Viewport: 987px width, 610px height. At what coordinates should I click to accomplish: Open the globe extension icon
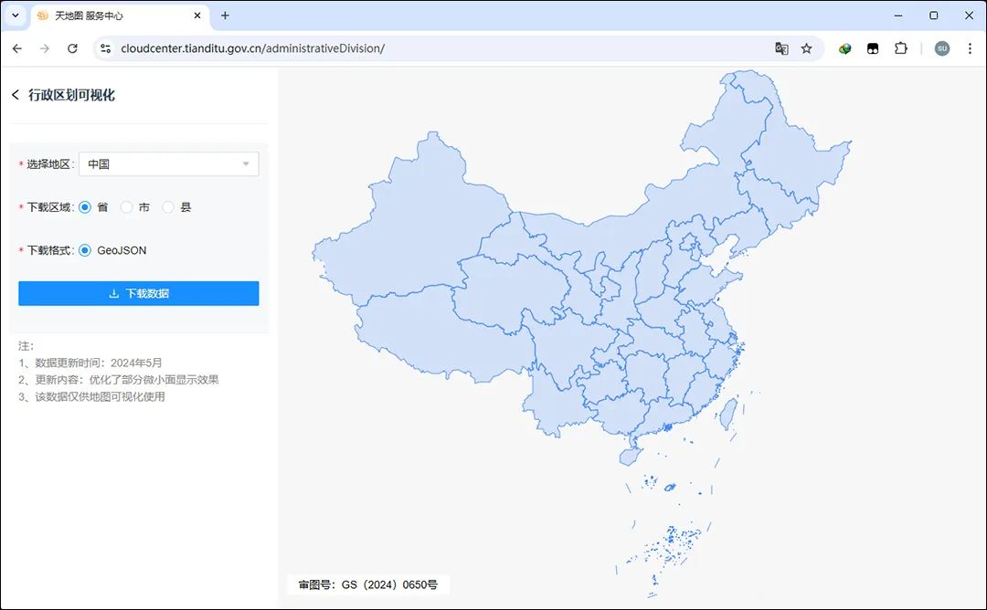pos(844,48)
